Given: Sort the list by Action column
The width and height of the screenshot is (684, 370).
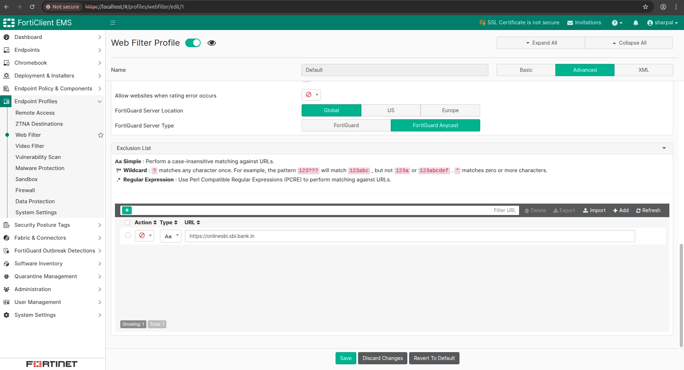Looking at the screenshot, I should pos(146,222).
